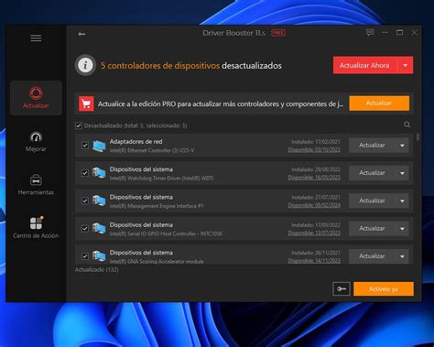The image size is (434, 347).
Task: Select the Actualizar sidebar tab
Action: (x=36, y=98)
